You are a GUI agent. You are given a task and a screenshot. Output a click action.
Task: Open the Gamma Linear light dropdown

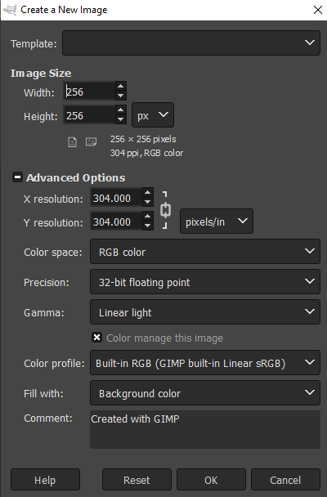tap(205, 312)
